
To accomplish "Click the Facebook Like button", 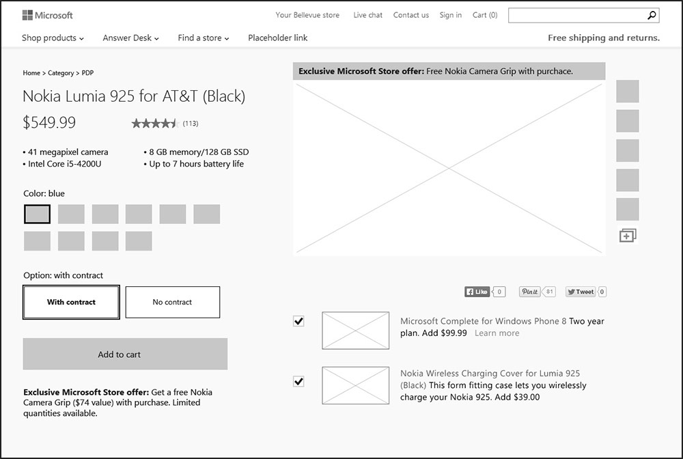I will click(x=477, y=292).
